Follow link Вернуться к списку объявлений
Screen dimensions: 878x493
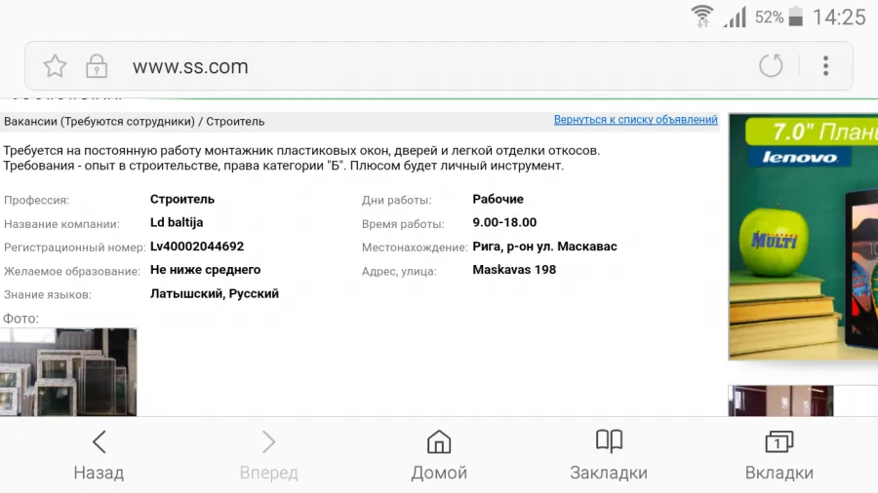coord(635,120)
